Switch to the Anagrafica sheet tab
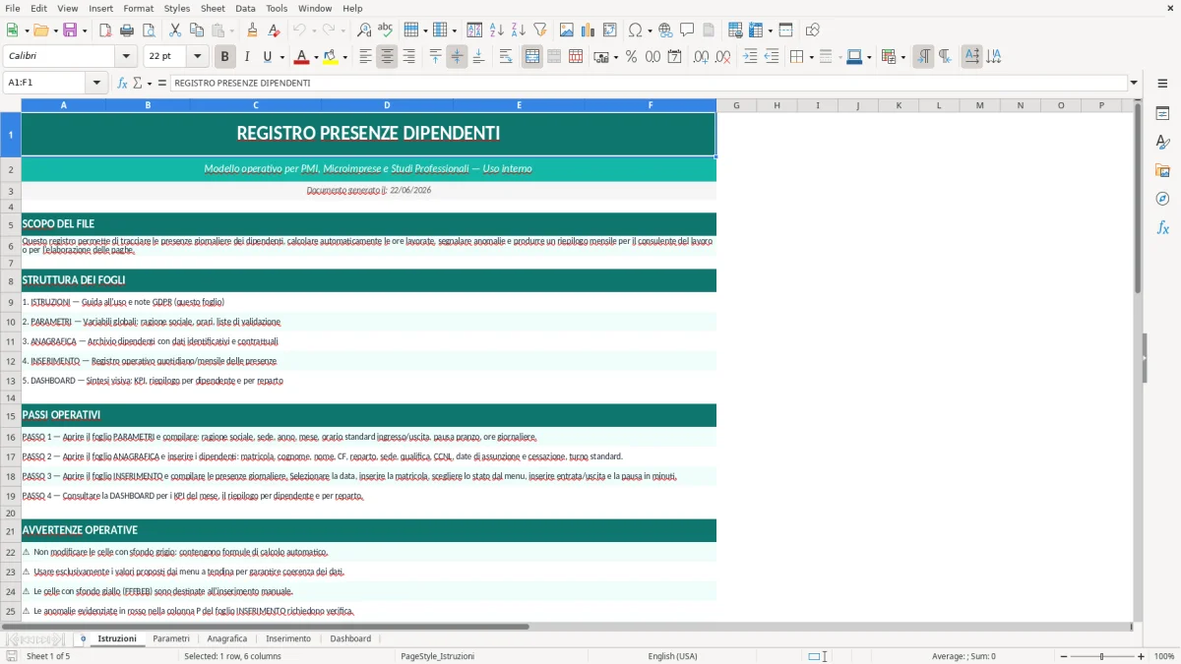Image resolution: width=1181 pixels, height=664 pixels. click(x=227, y=639)
